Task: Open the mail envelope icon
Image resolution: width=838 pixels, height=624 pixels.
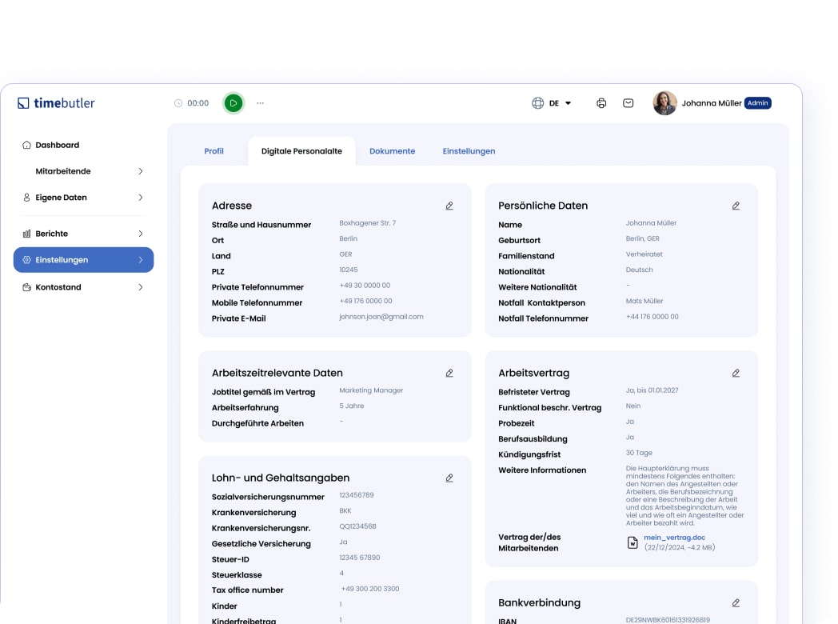Action: pyautogui.click(x=628, y=103)
